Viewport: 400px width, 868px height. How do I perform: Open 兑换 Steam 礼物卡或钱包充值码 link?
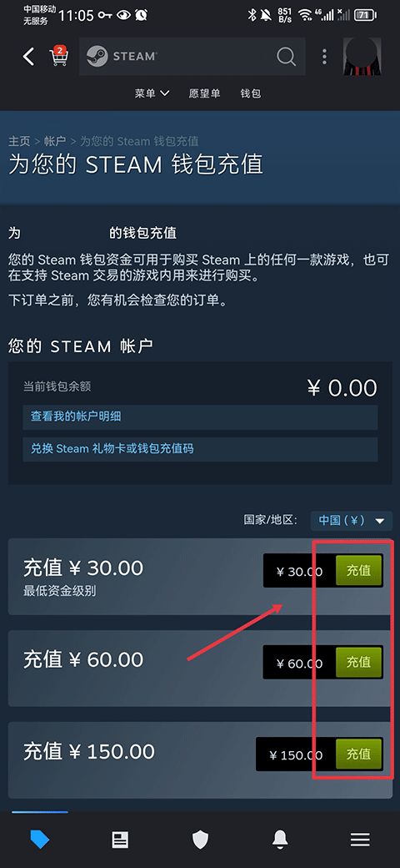click(200, 449)
